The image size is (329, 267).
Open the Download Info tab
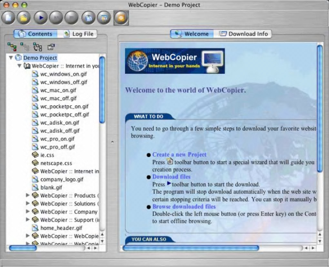(243, 34)
